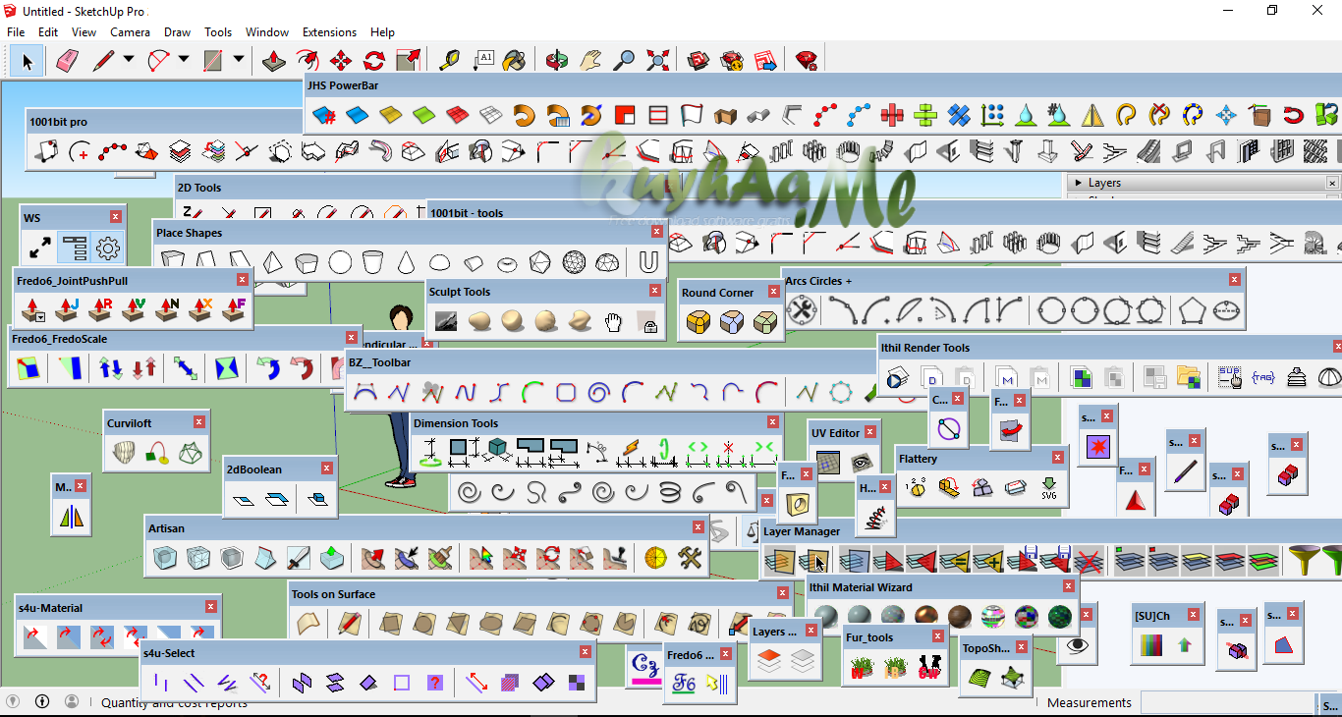Close the Ithil Material Wizard toolbar
1342x717 pixels.
[x=1069, y=586]
